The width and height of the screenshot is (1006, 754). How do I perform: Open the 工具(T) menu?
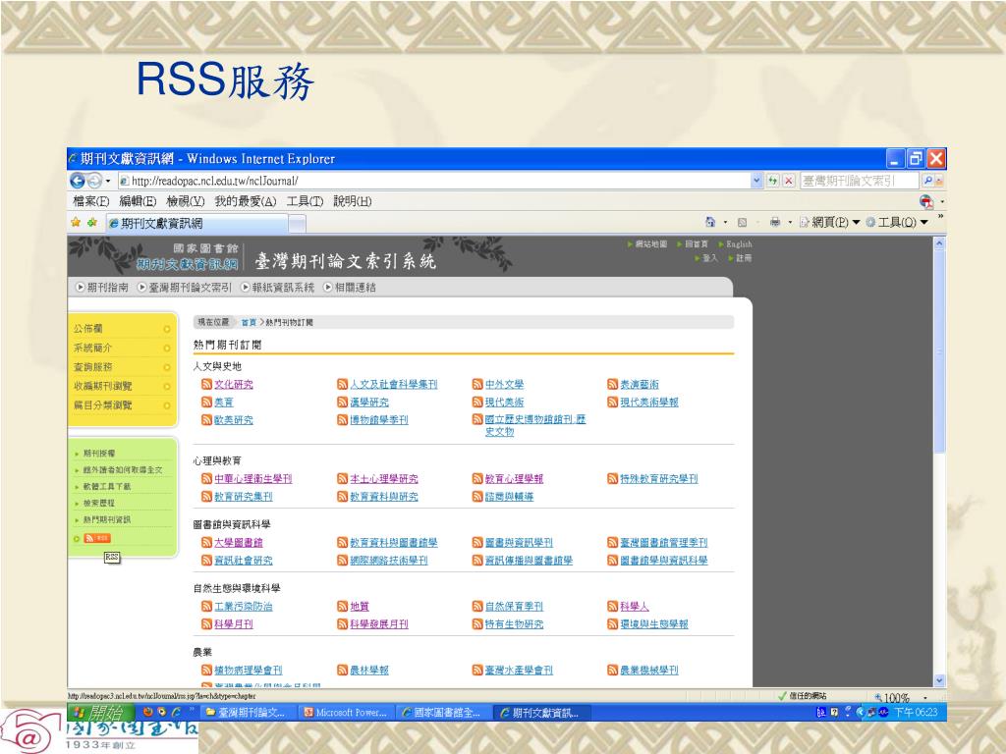pos(305,201)
